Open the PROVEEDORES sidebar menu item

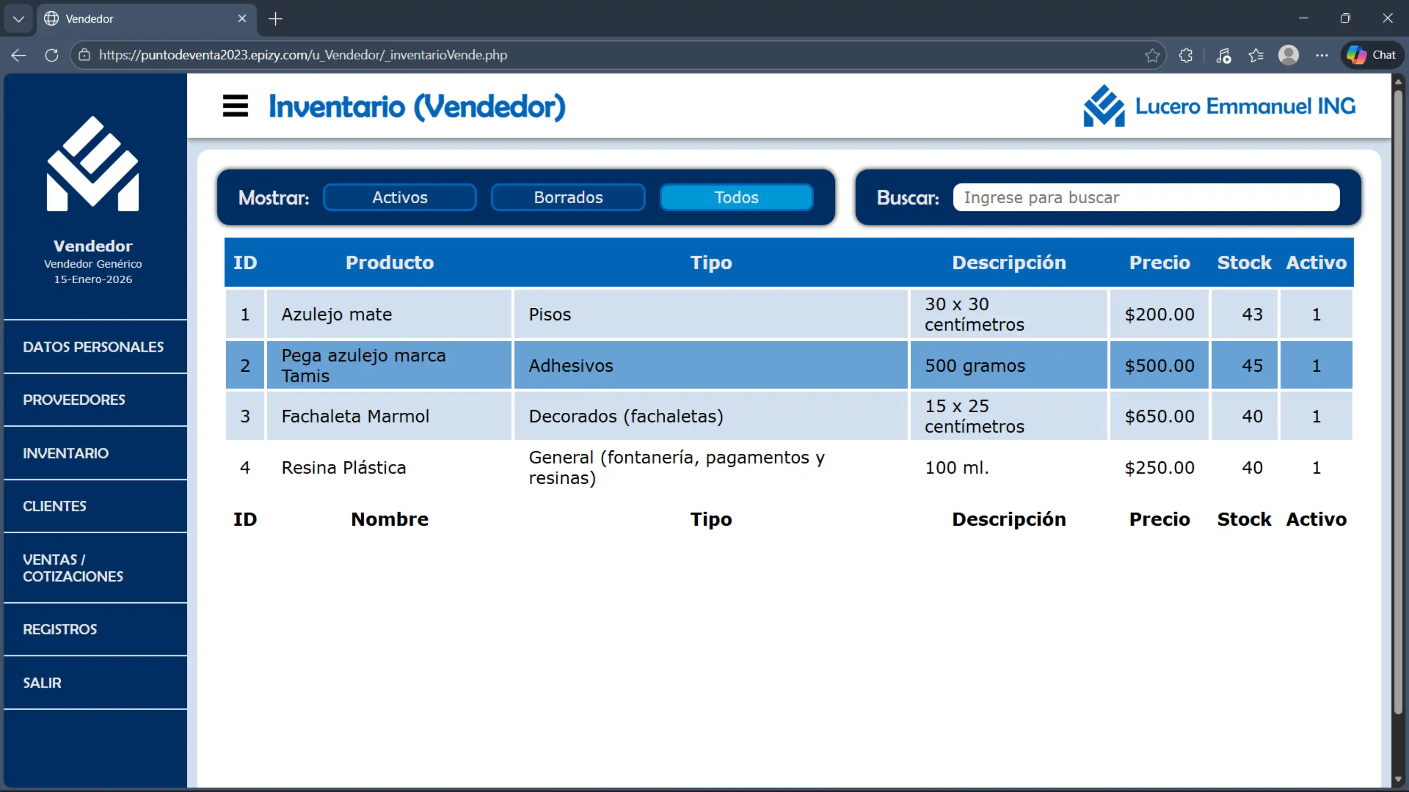click(x=74, y=399)
